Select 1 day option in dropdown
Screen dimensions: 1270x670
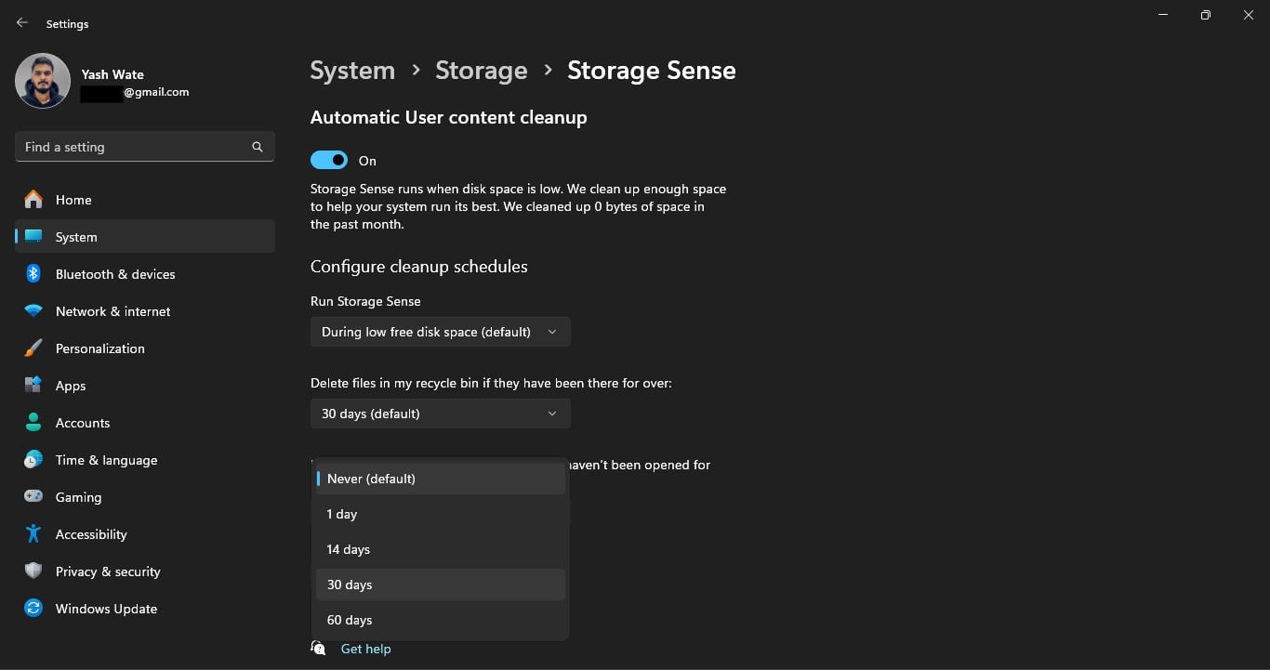pos(440,514)
